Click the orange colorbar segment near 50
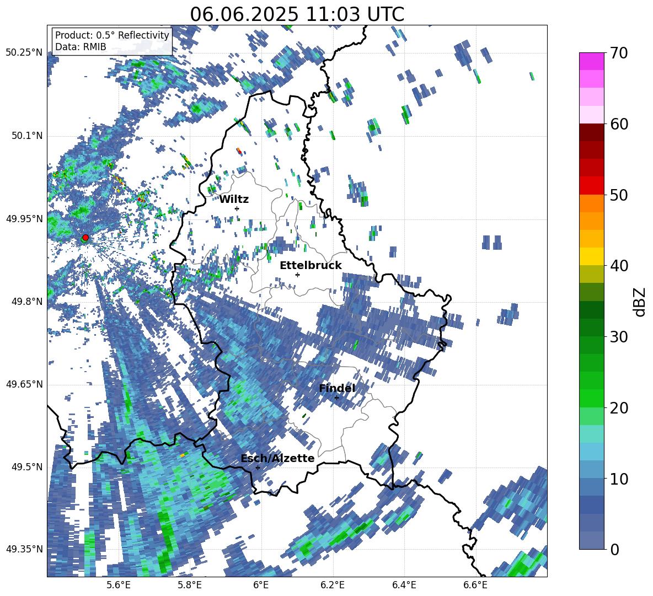Image resolution: width=653 pixels, height=596 pixels. [x=591, y=203]
